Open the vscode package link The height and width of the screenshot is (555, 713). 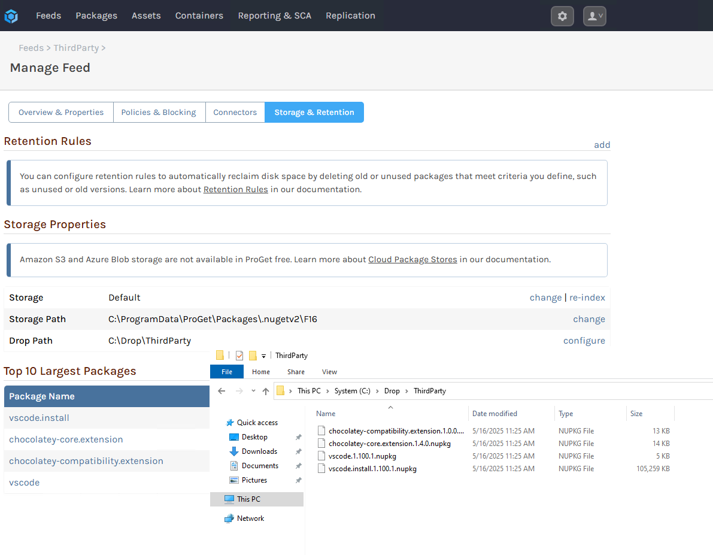(24, 482)
